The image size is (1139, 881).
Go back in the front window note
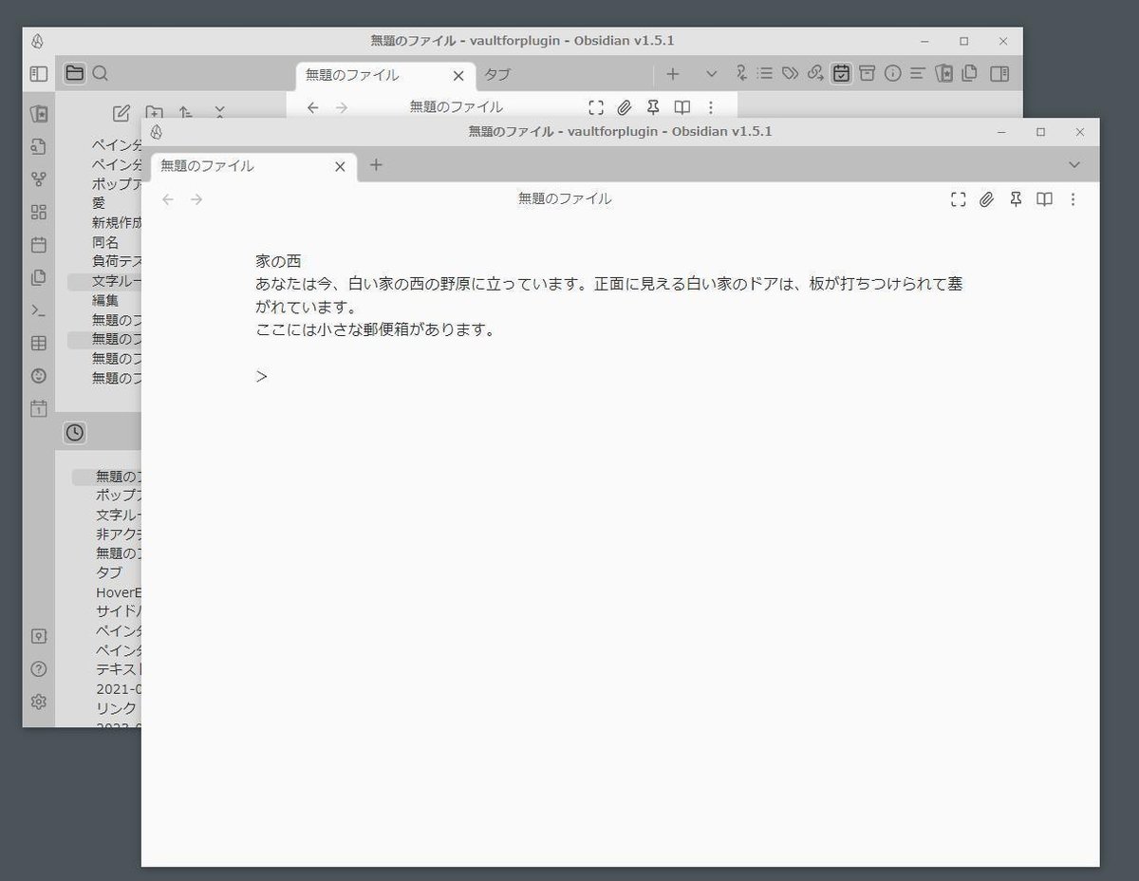(x=168, y=199)
